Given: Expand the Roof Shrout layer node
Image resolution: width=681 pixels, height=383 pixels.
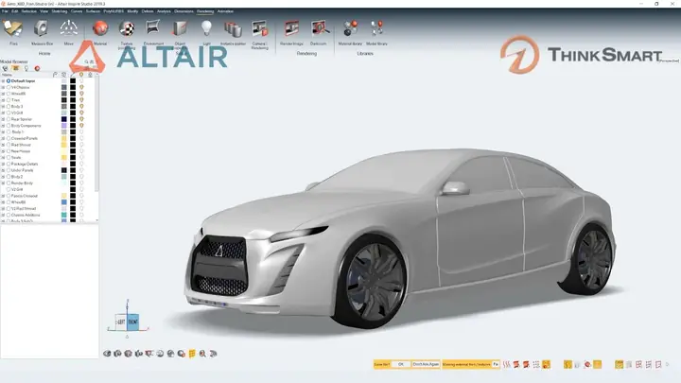Looking at the screenshot, I should (4, 144).
